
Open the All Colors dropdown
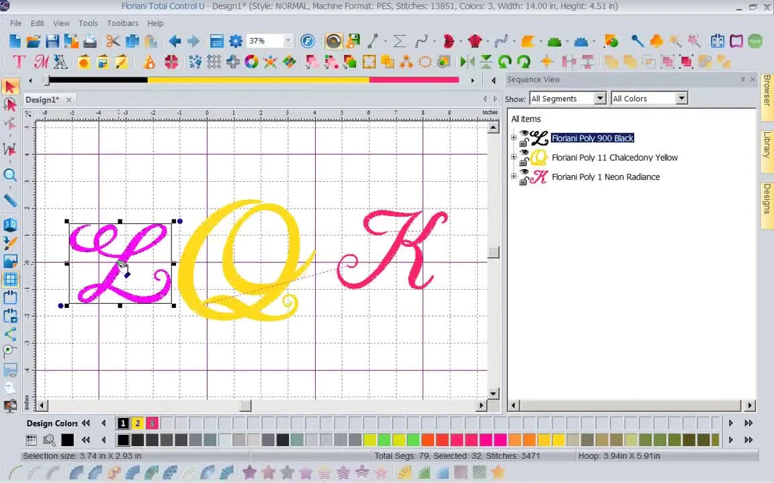(681, 98)
